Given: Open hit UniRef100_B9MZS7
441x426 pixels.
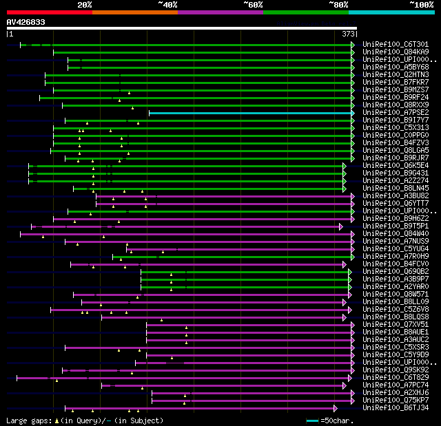Looking at the screenshot, I should (396, 90).
